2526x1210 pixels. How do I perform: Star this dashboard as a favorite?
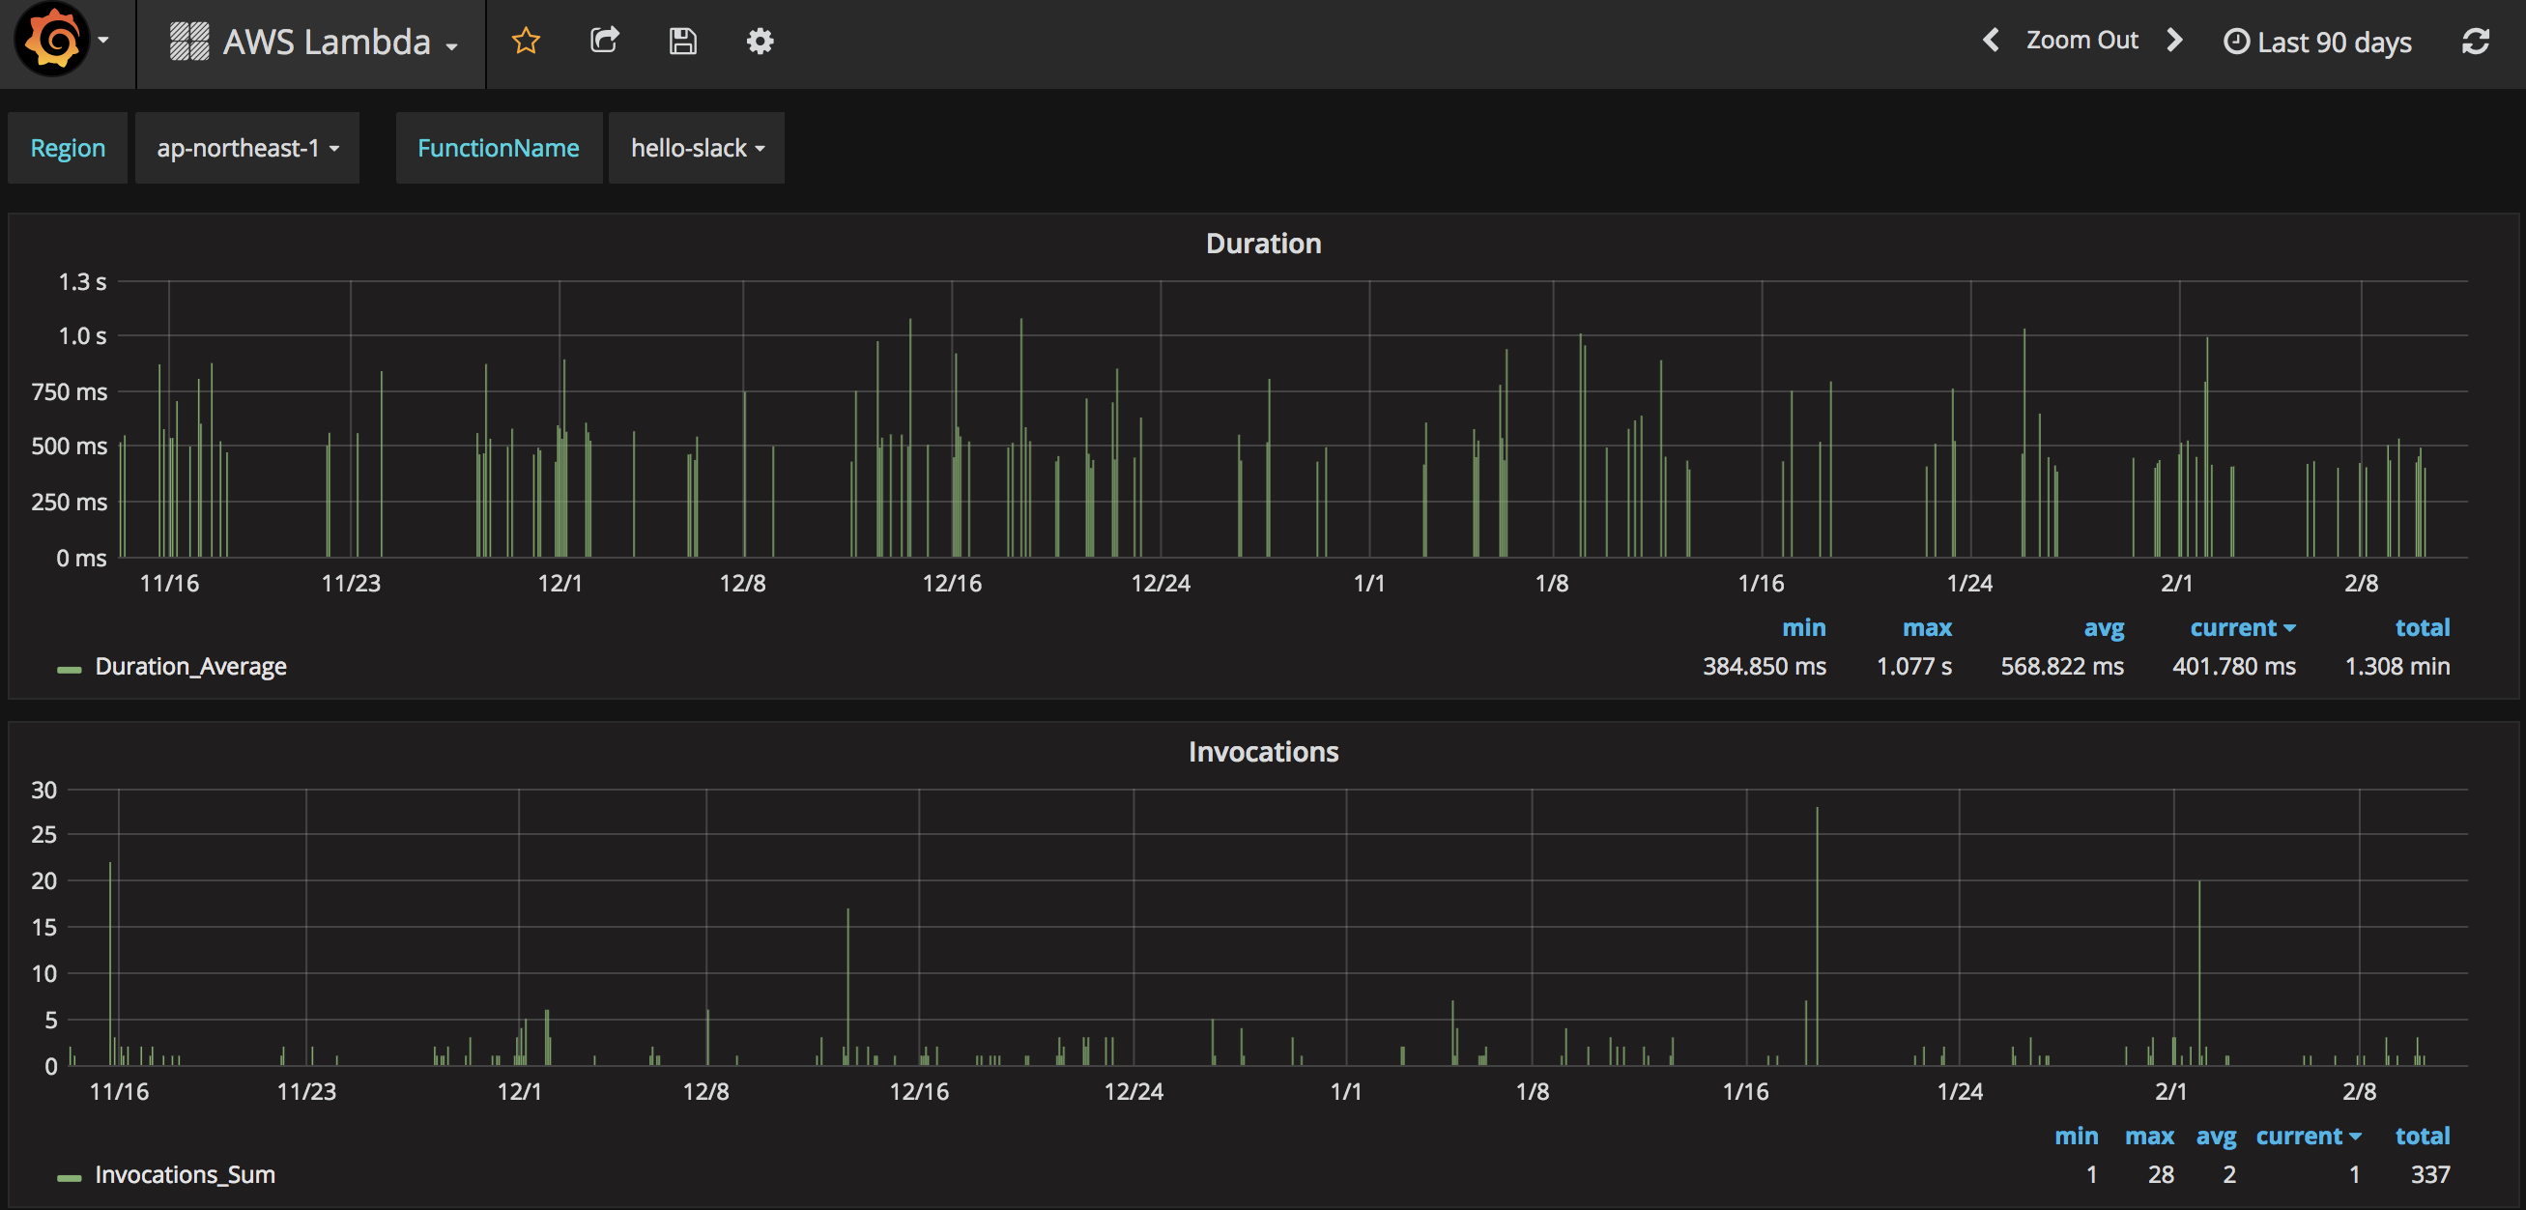[526, 41]
